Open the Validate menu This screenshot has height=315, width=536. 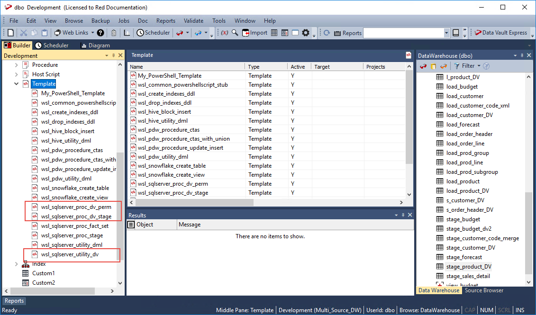click(193, 21)
